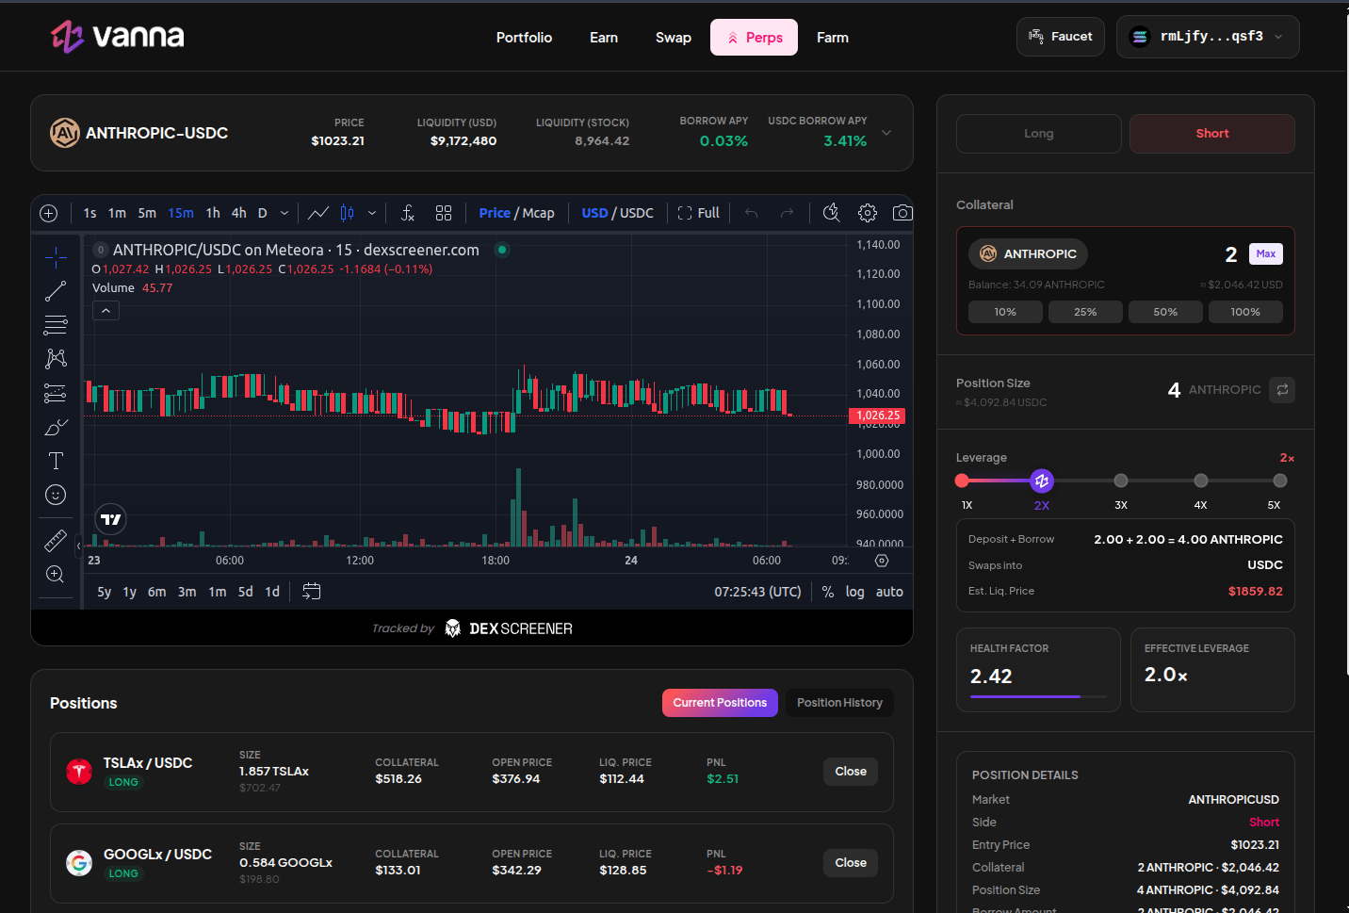Open chart layout grid icon

(x=444, y=213)
